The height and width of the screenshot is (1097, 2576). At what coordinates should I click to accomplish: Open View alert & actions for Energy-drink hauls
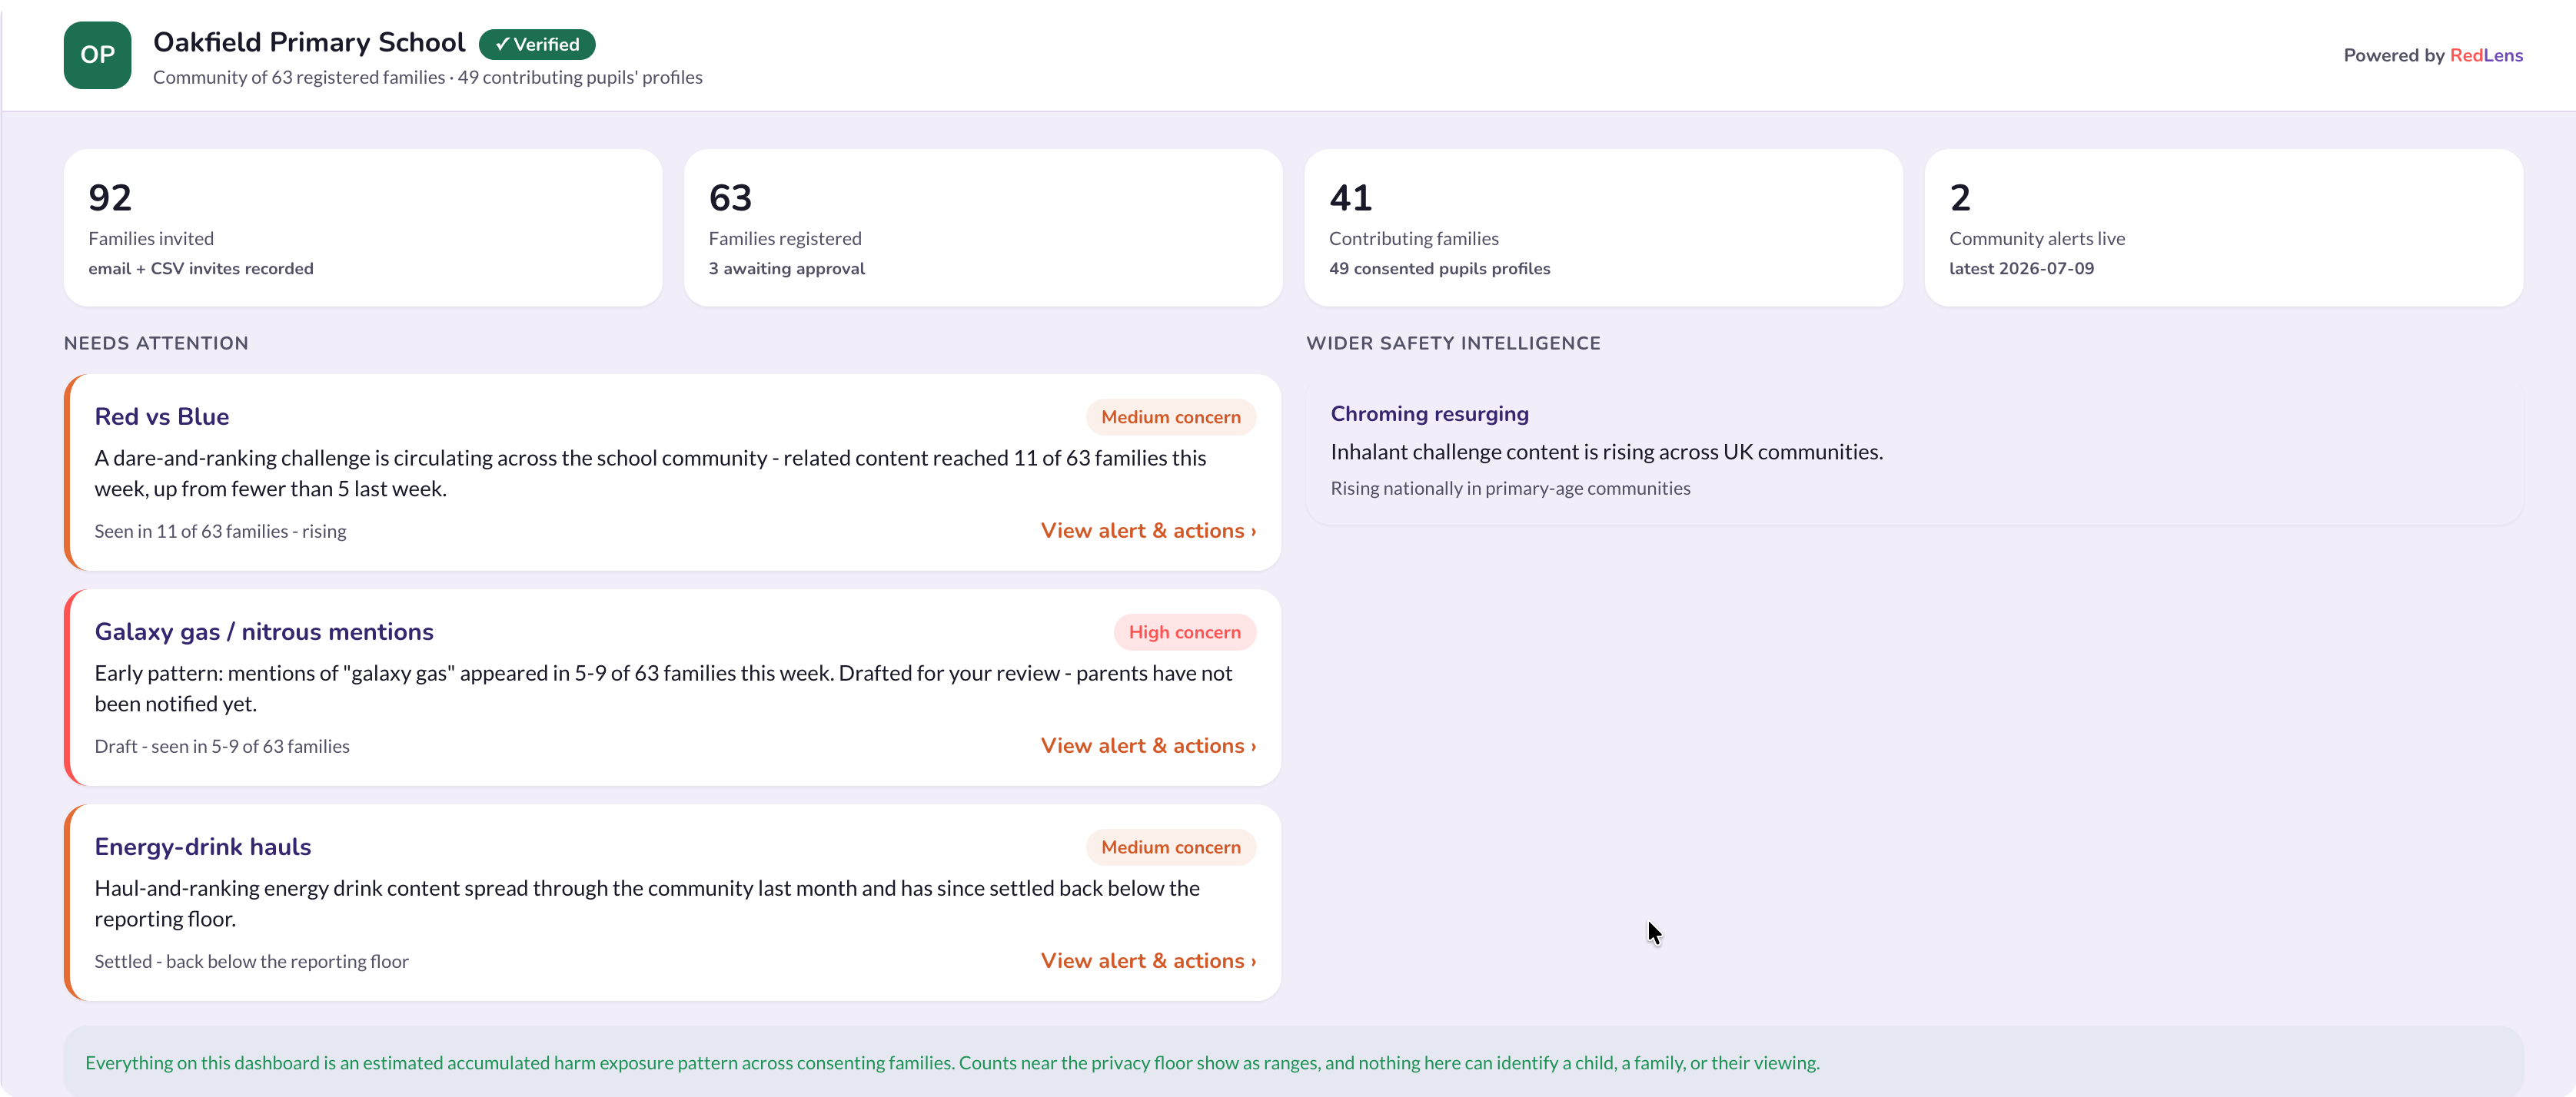(1148, 960)
